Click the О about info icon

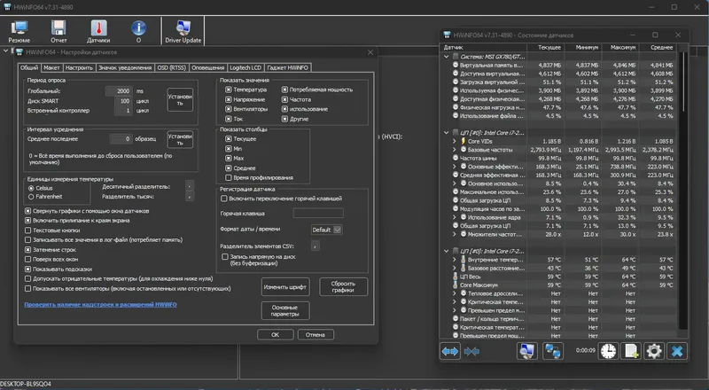pos(138,28)
